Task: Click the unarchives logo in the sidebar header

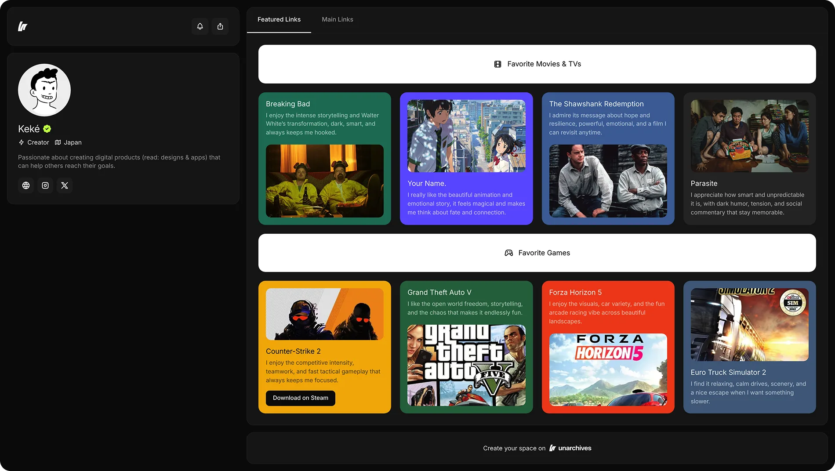Action: click(x=22, y=26)
